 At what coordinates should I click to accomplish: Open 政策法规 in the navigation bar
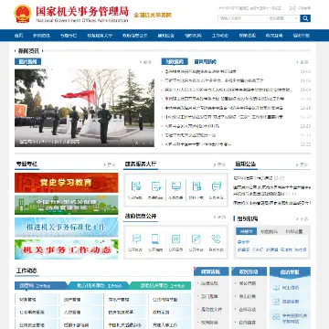click(x=247, y=36)
